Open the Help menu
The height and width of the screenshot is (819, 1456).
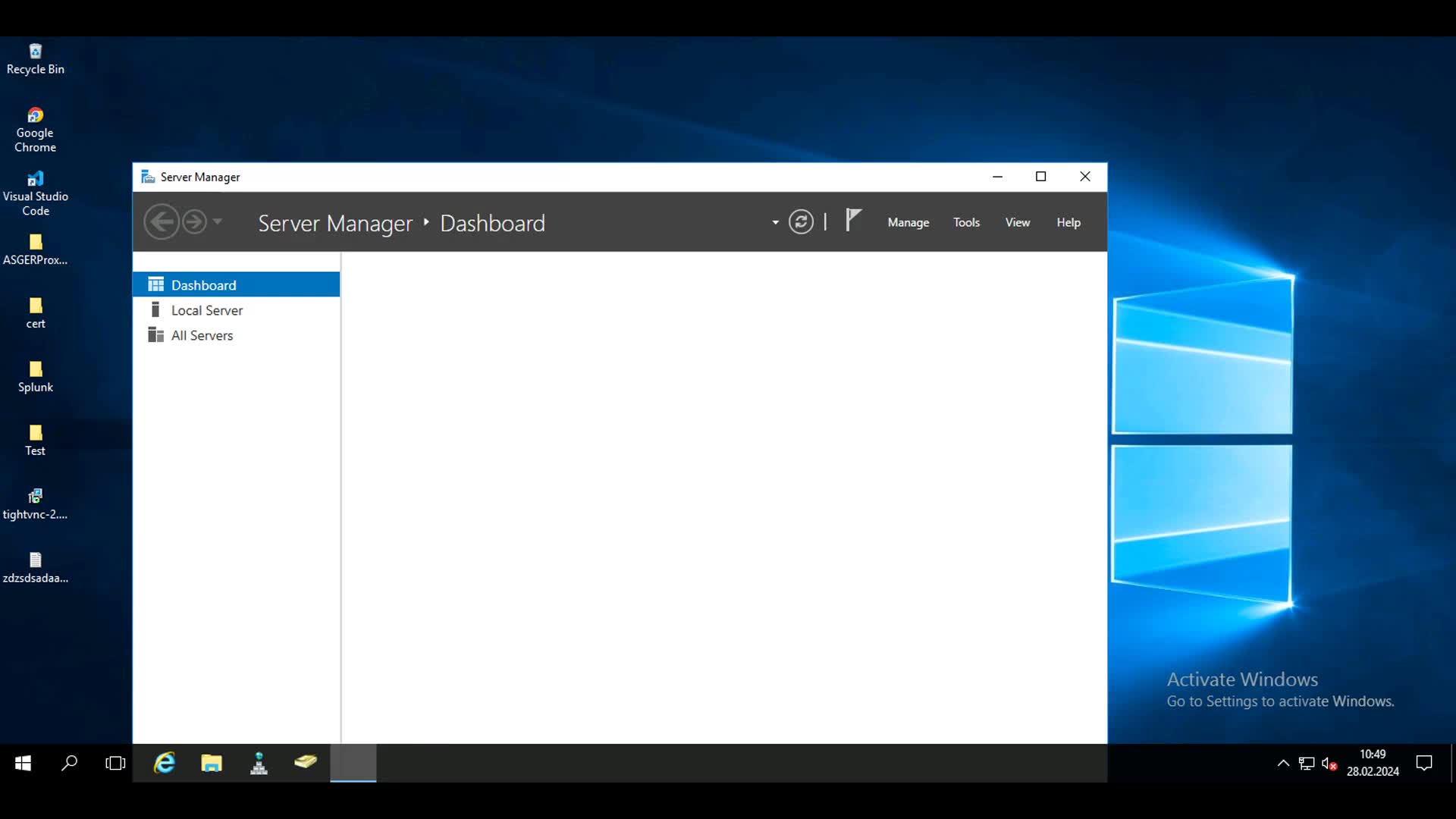(x=1068, y=222)
